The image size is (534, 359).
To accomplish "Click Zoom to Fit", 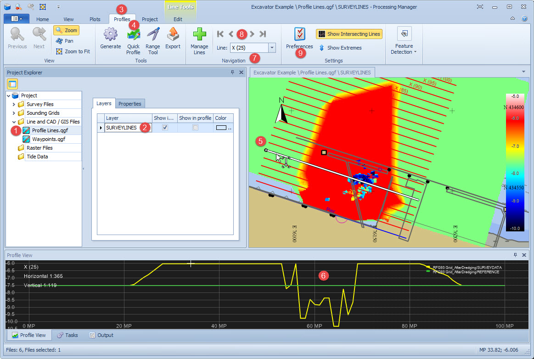I will (73, 51).
